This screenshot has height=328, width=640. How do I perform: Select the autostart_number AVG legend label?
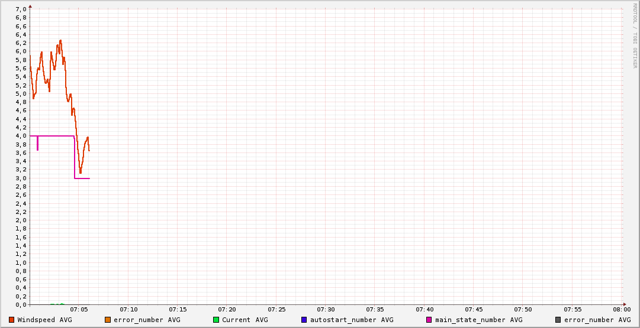(352, 320)
